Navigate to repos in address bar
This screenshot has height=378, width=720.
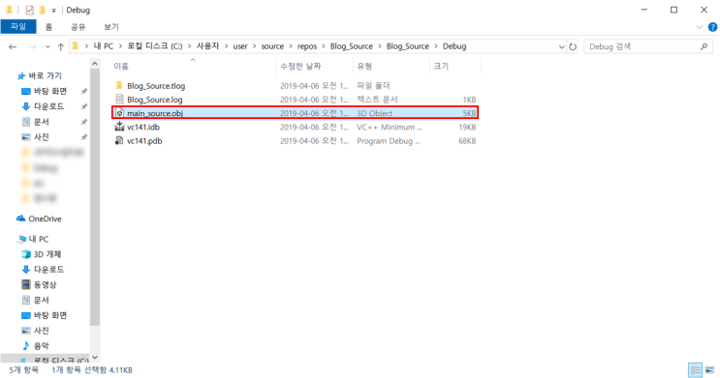[x=307, y=46]
